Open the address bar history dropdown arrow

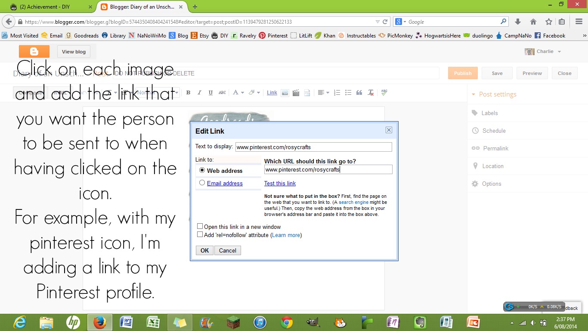point(378,22)
